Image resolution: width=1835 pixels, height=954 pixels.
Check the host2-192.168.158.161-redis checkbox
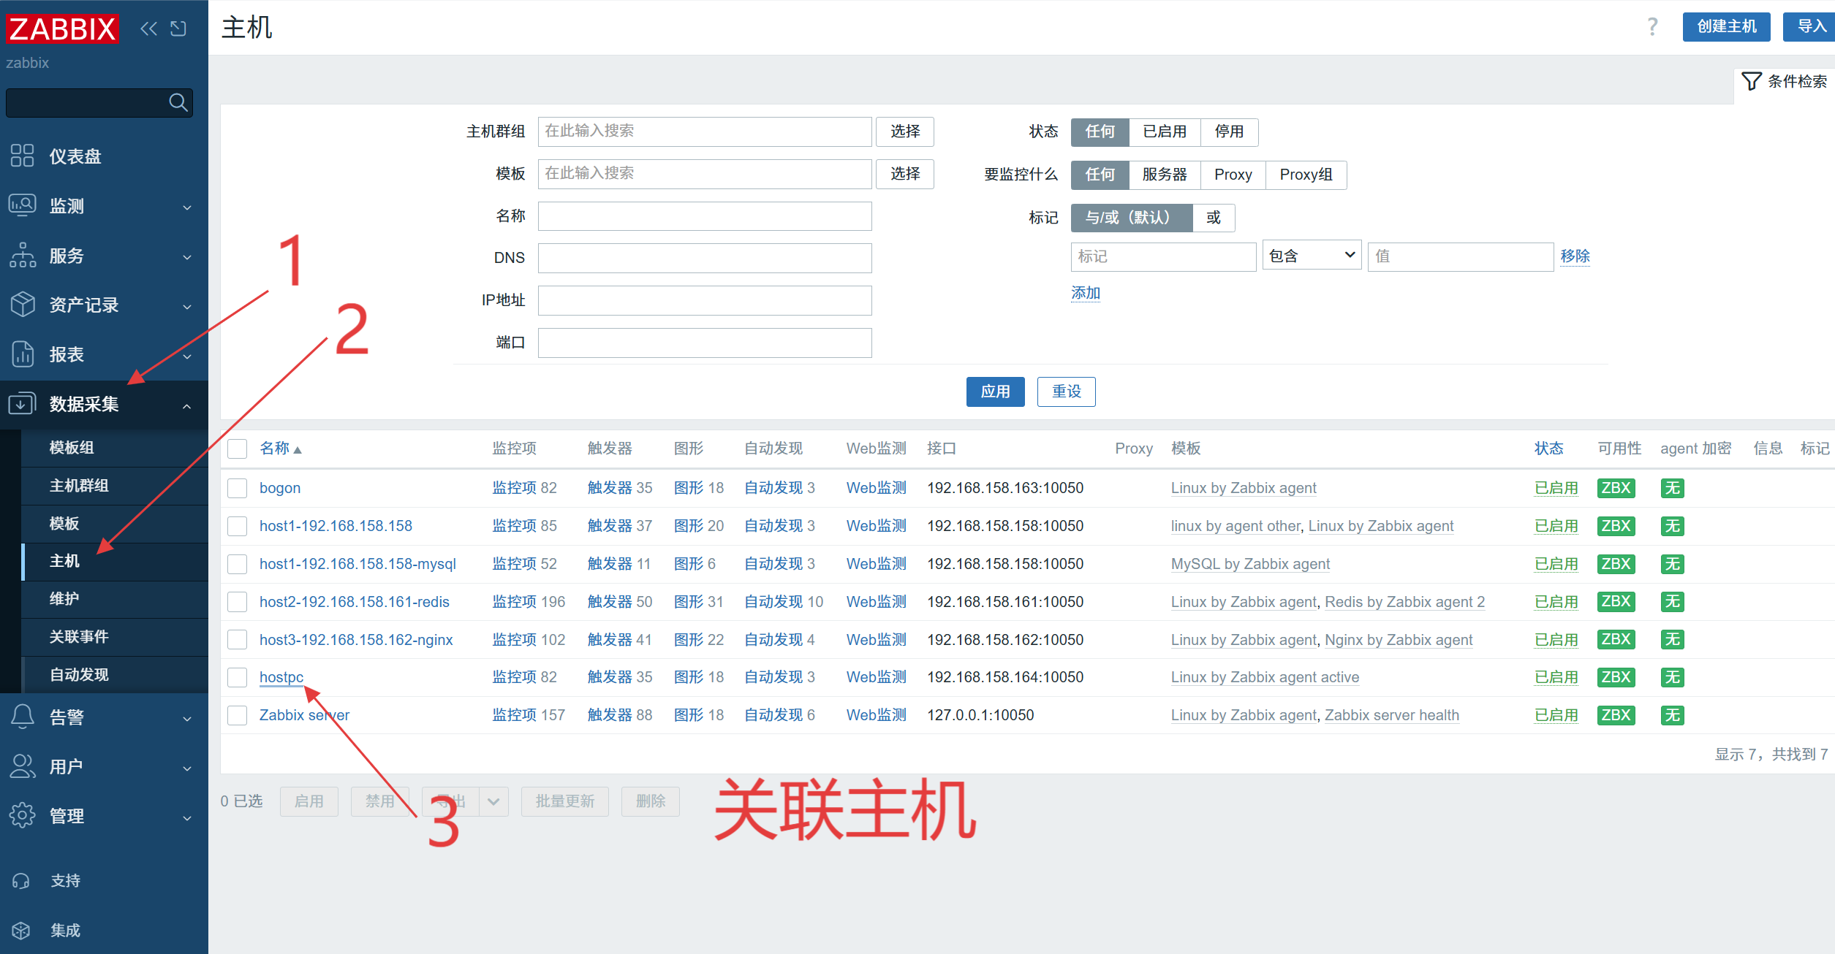point(237,602)
